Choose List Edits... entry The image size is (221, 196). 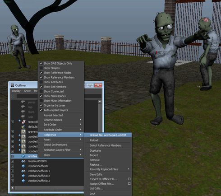pyautogui.click(x=108, y=188)
